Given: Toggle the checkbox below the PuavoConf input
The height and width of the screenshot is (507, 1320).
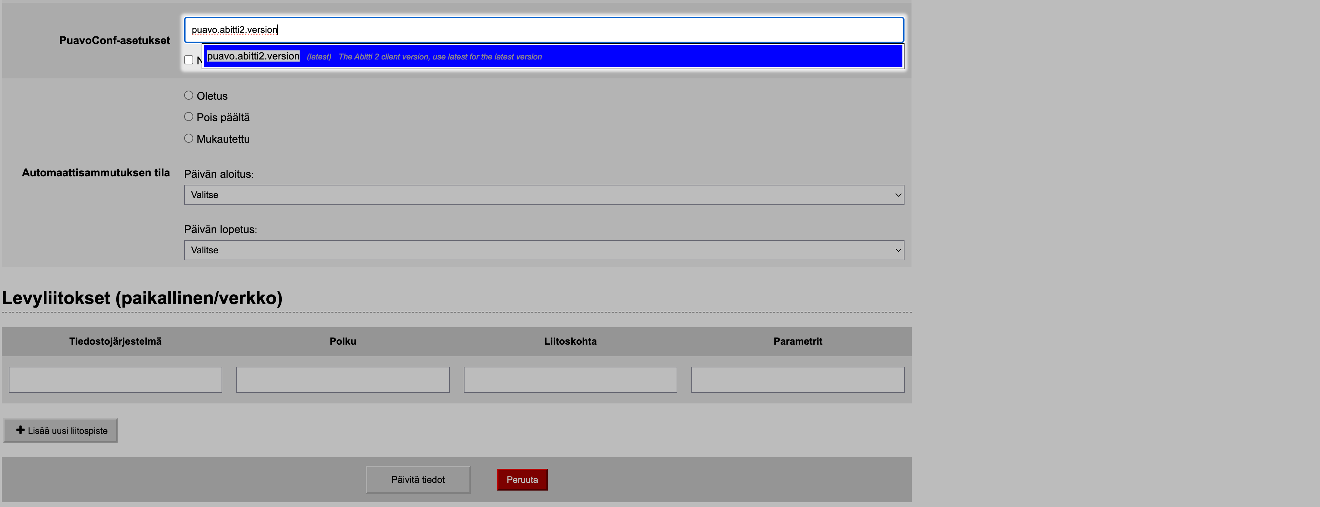Looking at the screenshot, I should pyautogui.click(x=189, y=60).
